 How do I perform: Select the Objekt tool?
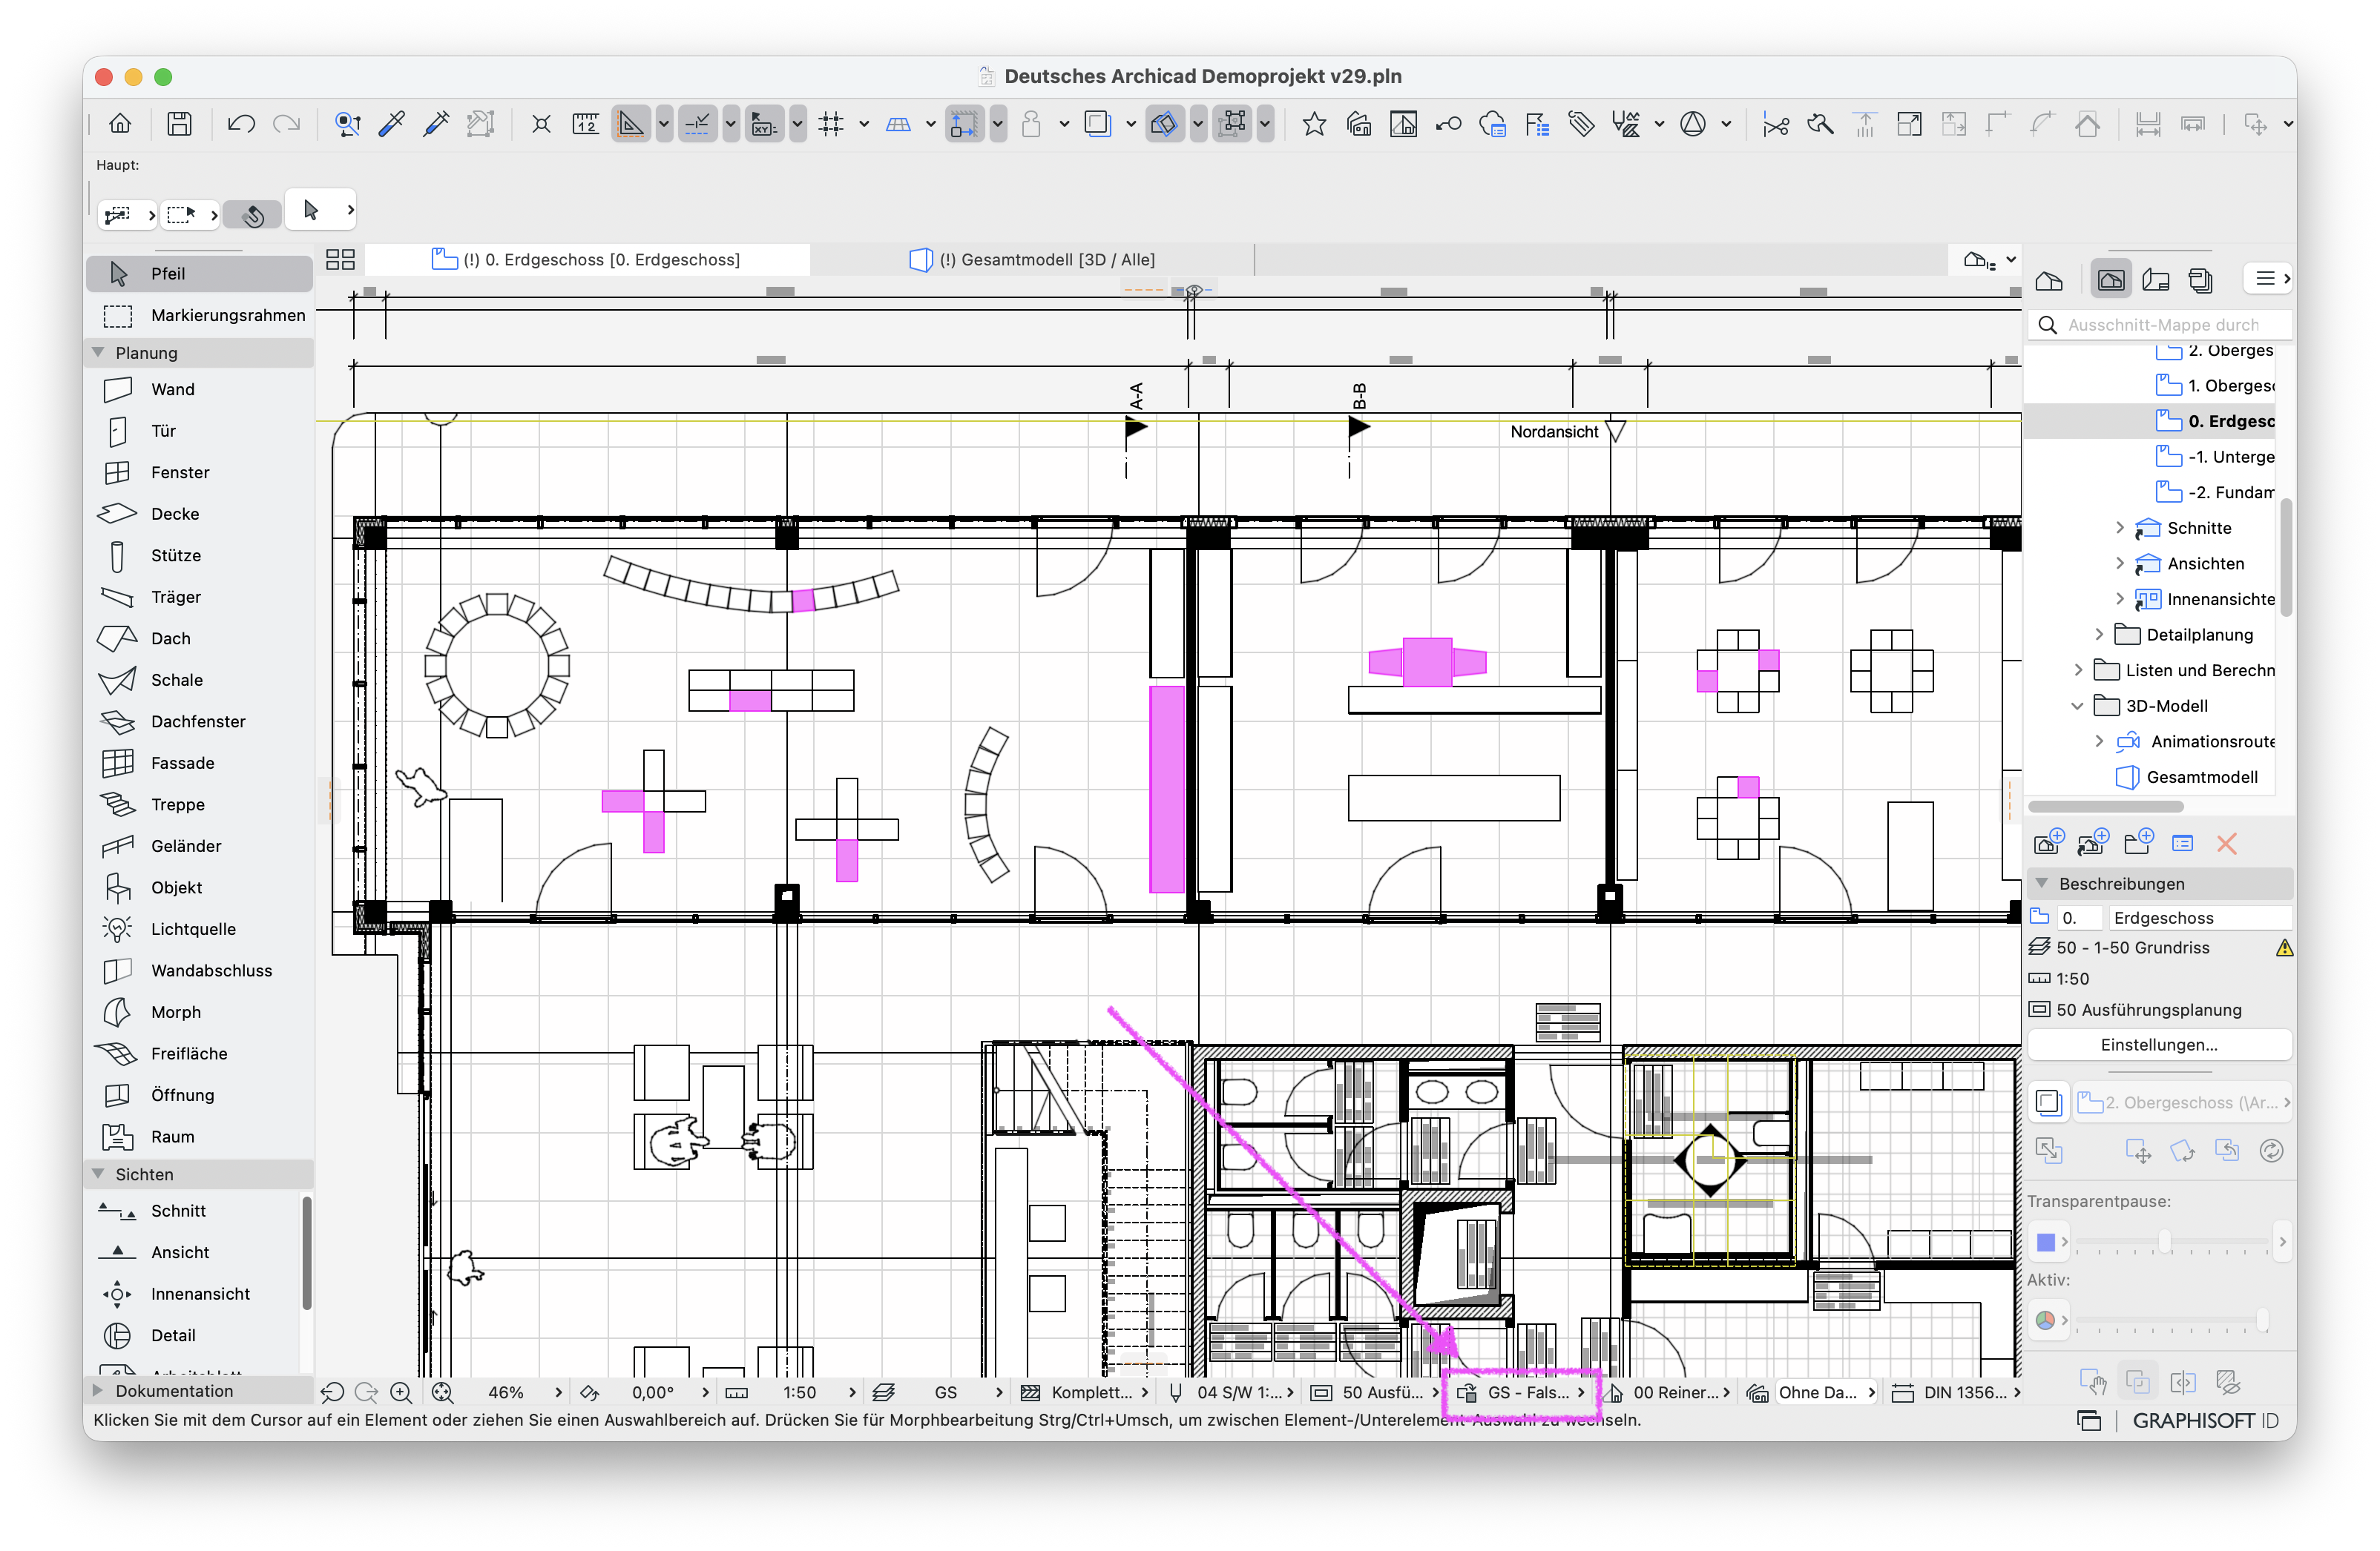[x=200, y=887]
